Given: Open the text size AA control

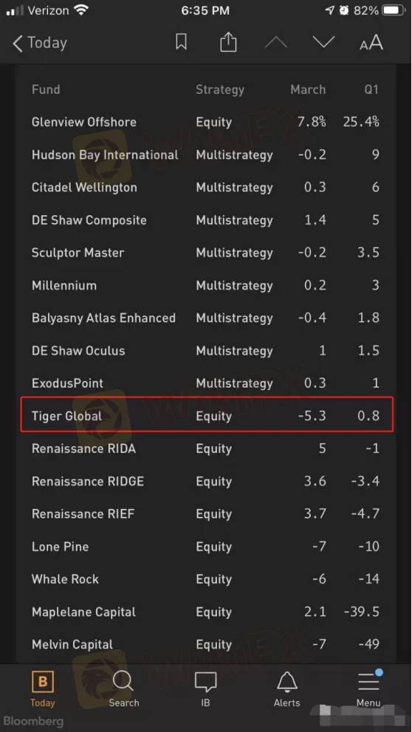Looking at the screenshot, I should (x=371, y=43).
